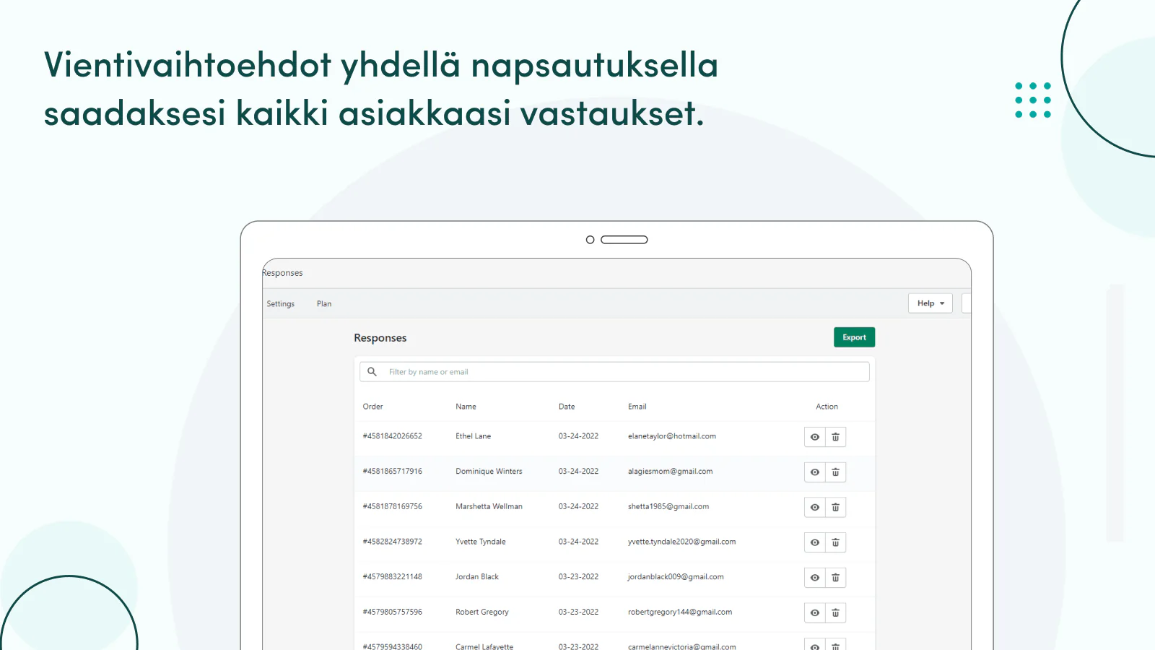Click email shetta1985@gmail.com
The height and width of the screenshot is (650, 1155).
tap(668, 507)
